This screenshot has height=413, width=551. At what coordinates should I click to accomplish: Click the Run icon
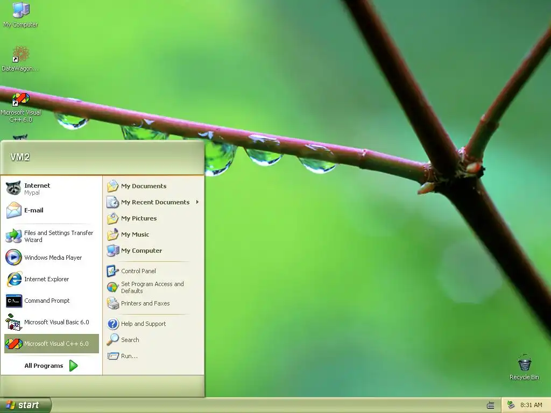click(x=113, y=356)
